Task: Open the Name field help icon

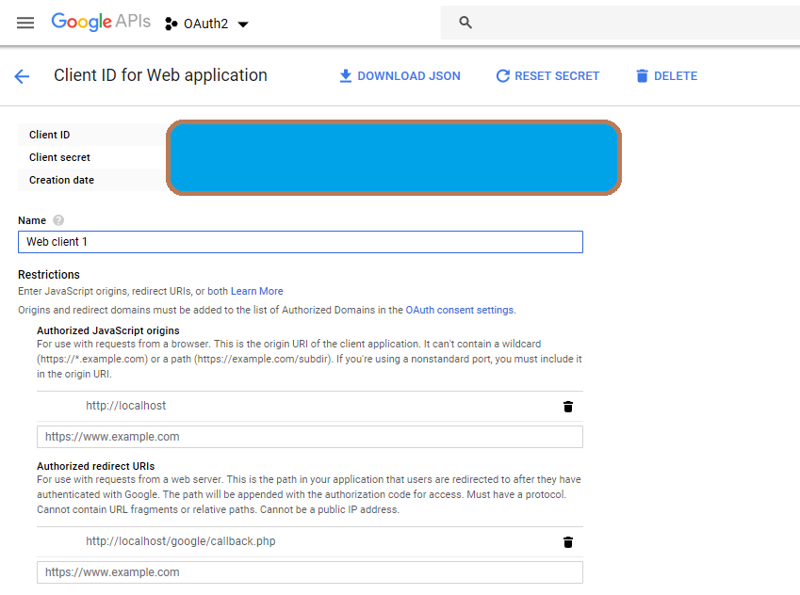Action: click(x=58, y=220)
